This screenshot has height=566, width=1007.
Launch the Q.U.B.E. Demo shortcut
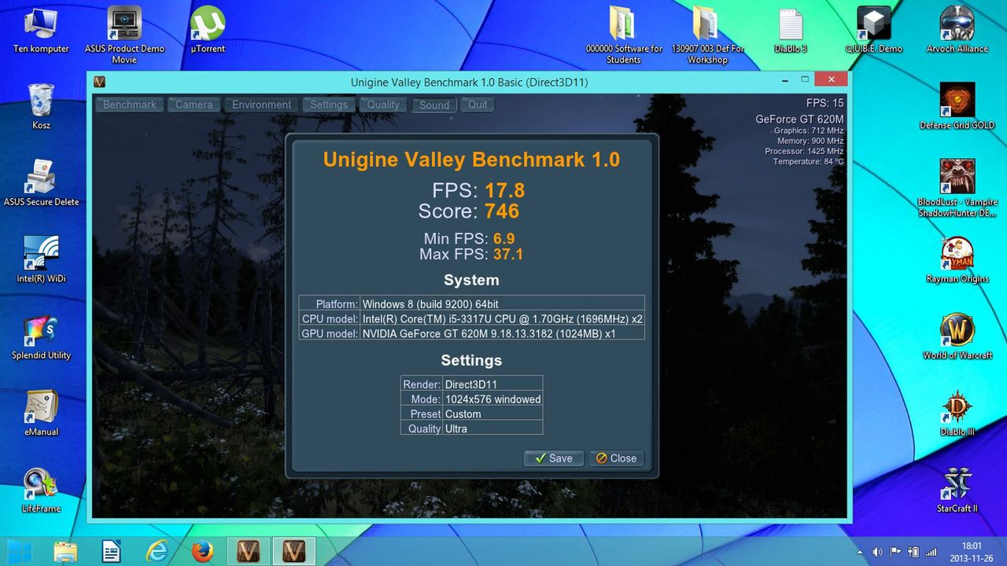[x=874, y=30]
